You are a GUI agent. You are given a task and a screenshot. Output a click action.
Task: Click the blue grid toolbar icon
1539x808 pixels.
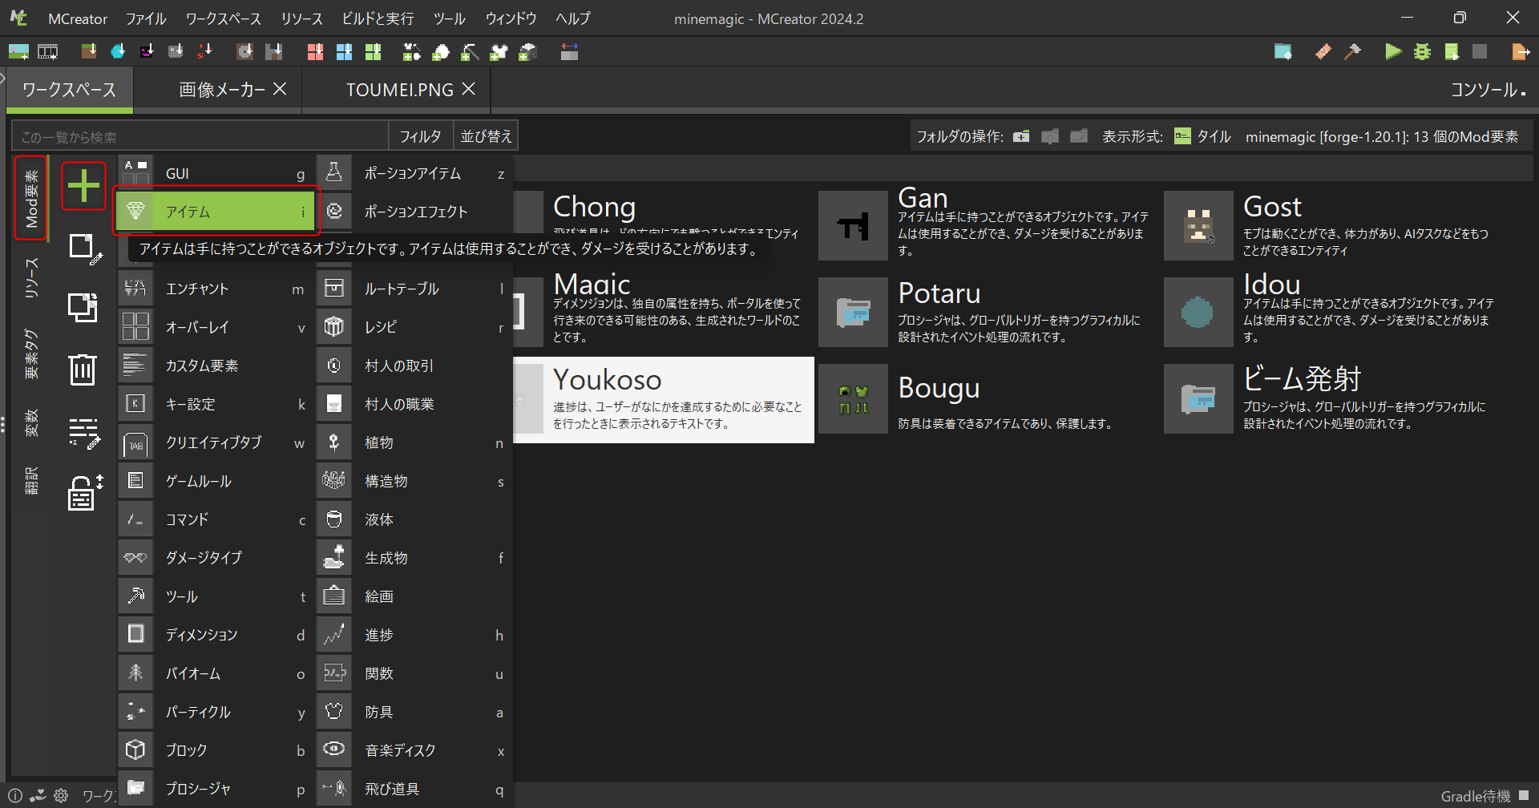[344, 52]
